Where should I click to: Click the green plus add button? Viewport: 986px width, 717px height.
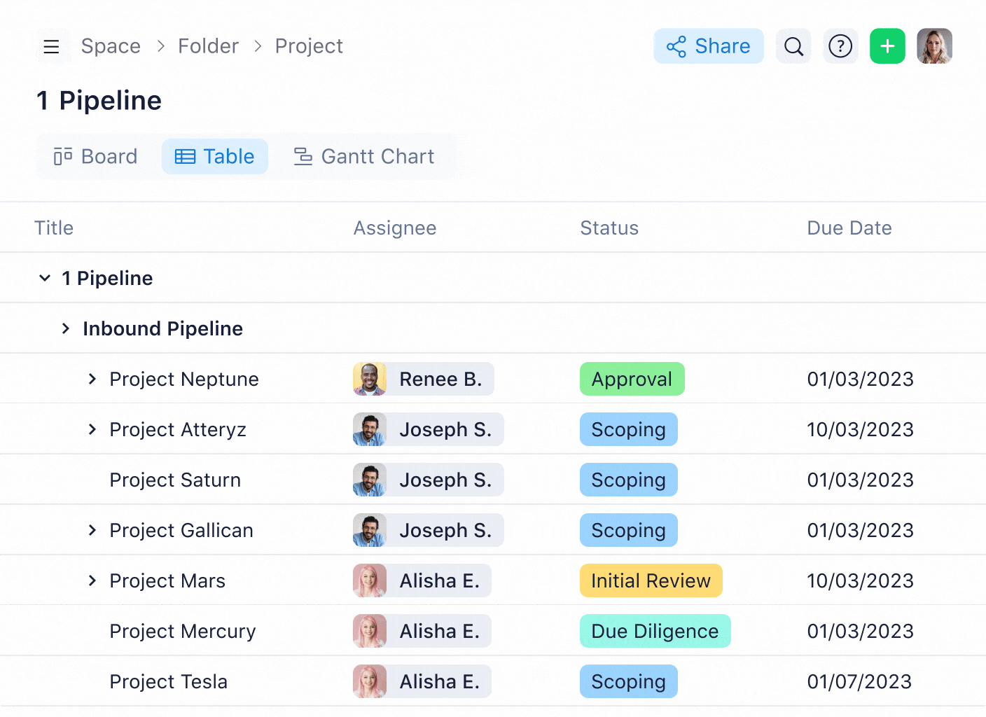887,46
